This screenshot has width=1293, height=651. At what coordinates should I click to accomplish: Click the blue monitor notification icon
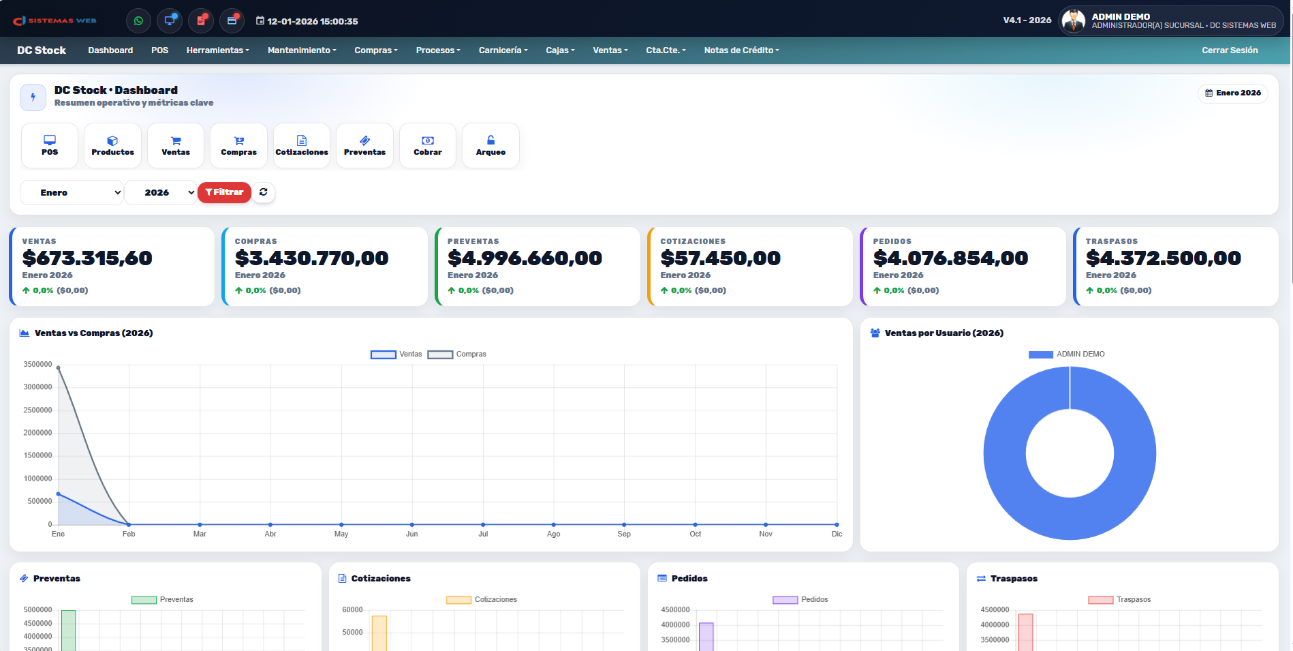tap(170, 20)
